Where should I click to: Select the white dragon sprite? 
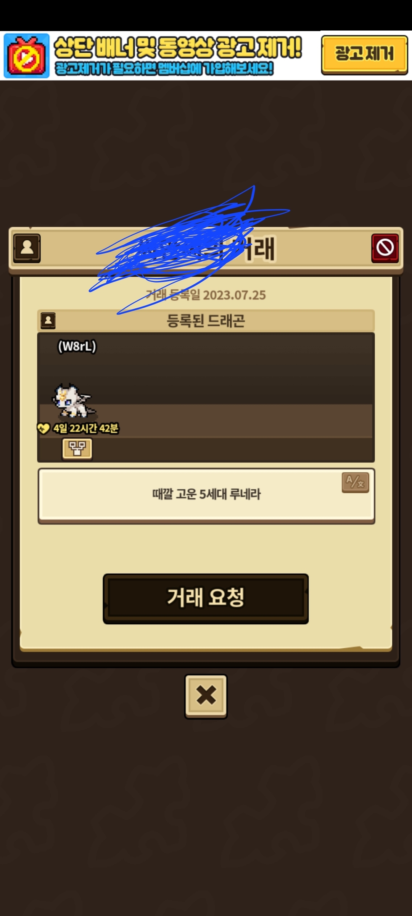tap(73, 401)
